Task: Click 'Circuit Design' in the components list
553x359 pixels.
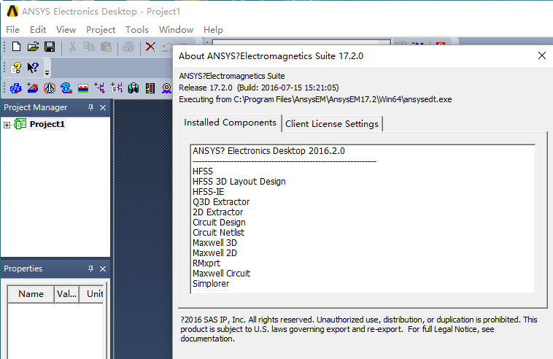Action: click(x=219, y=223)
